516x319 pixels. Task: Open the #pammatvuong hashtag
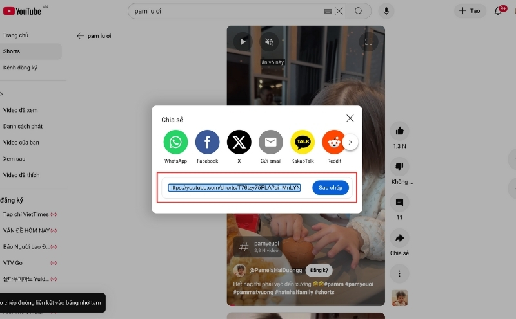pos(253,292)
